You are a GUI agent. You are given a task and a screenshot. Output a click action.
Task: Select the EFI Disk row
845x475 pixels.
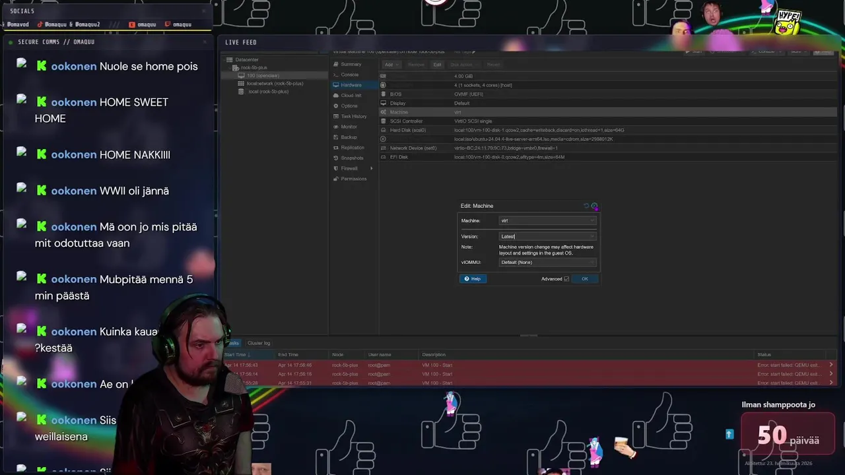[x=609, y=157]
